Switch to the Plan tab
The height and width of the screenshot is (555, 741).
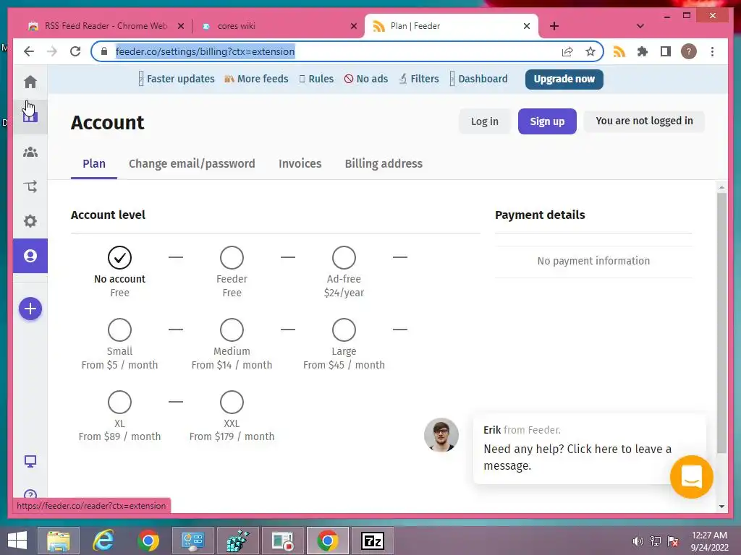(94, 164)
